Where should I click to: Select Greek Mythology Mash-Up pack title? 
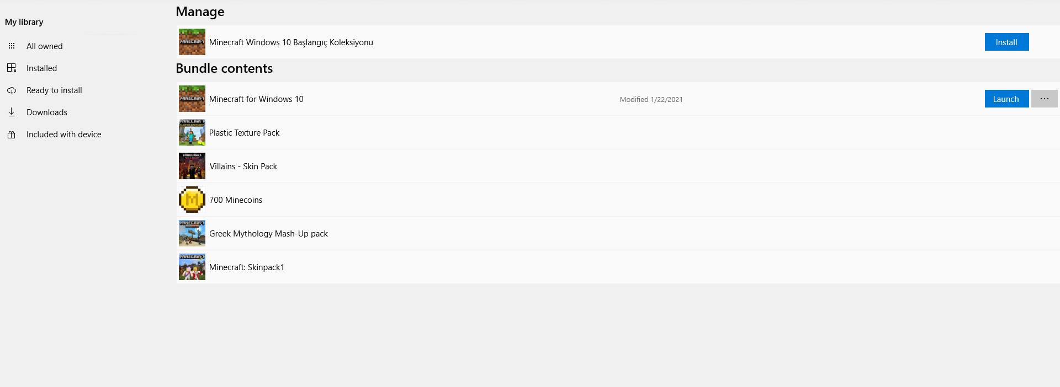(268, 234)
